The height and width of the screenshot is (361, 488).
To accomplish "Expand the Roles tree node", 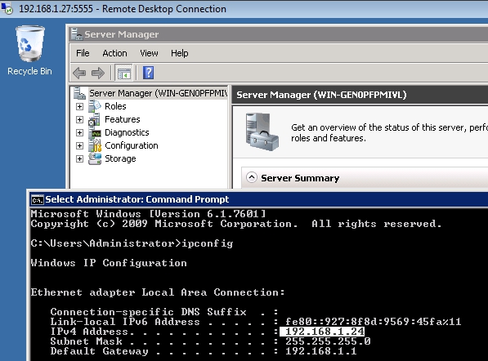I will click(79, 107).
